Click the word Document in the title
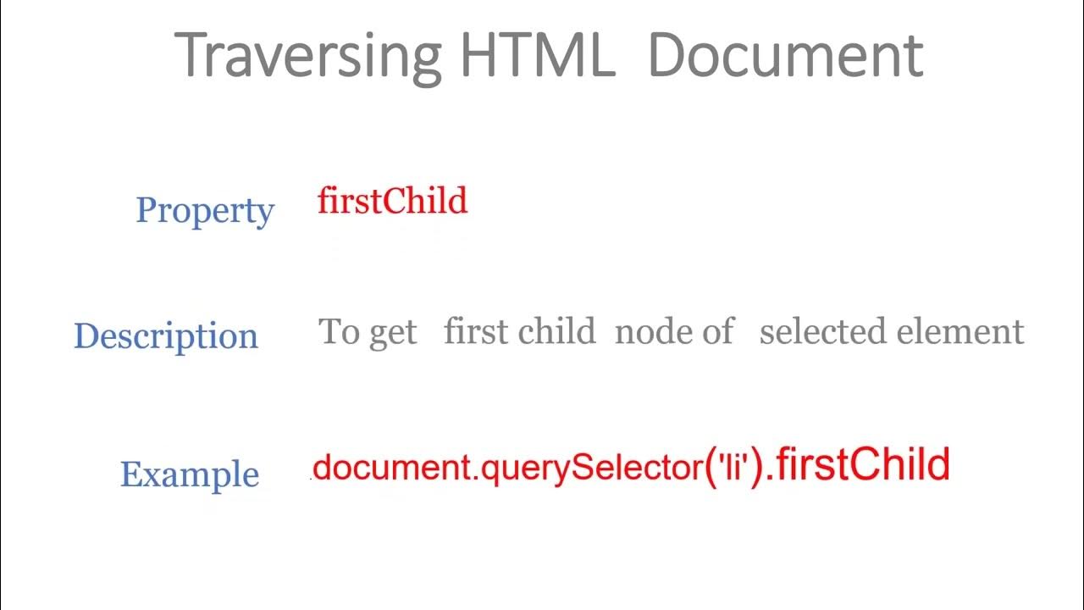This screenshot has width=1084, height=610. point(785,55)
